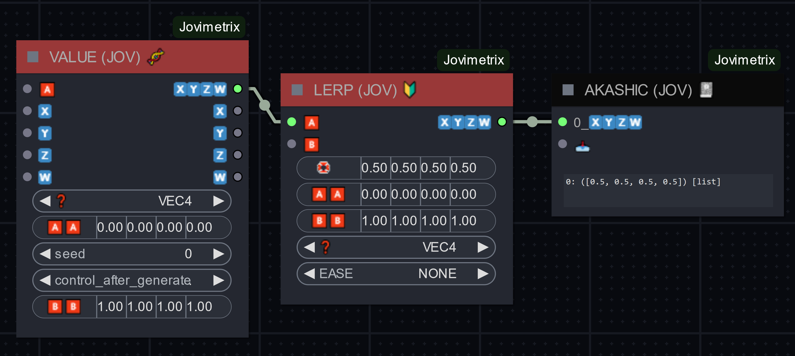Screen dimensions: 795x356
Task: Click the red B input icon on LERP node
Action: [311, 144]
